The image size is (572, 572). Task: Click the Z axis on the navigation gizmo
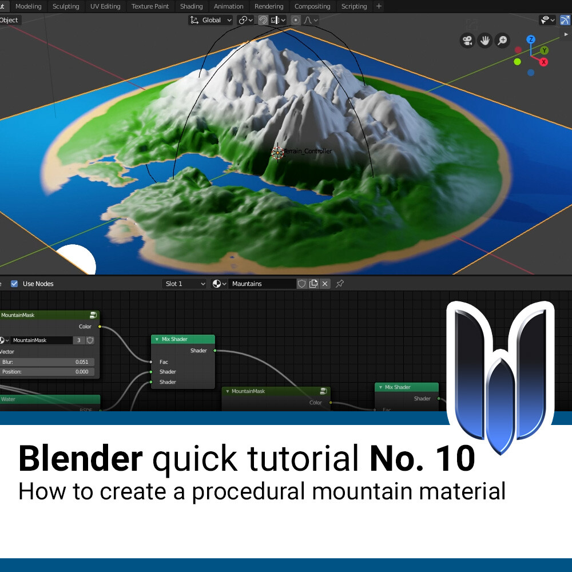pyautogui.click(x=530, y=39)
